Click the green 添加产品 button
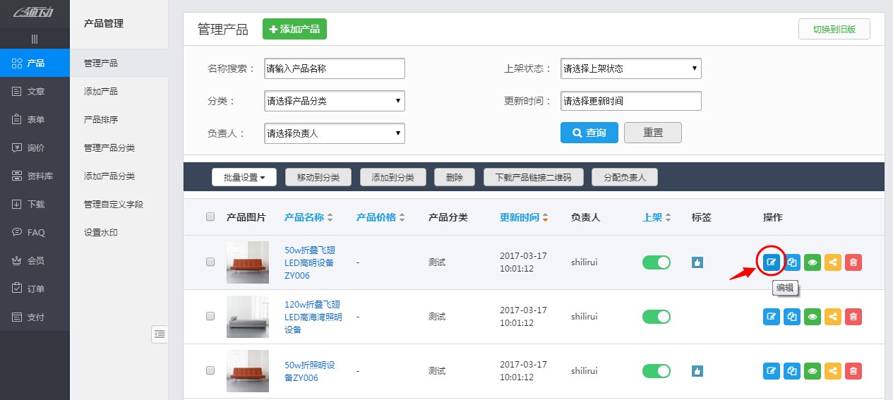This screenshot has height=400, width=893. tap(294, 29)
